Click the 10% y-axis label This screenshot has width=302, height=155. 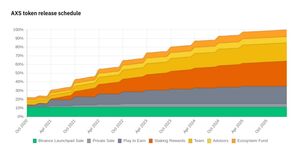tap(19, 108)
